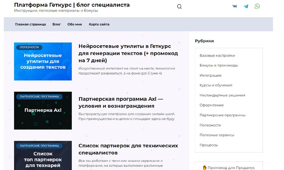
Task: Click the Партнерка Axl thumbnail
Action: pyautogui.click(x=43, y=110)
